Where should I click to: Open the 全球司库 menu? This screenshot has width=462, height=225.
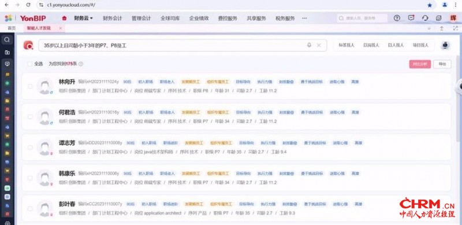tap(170, 19)
